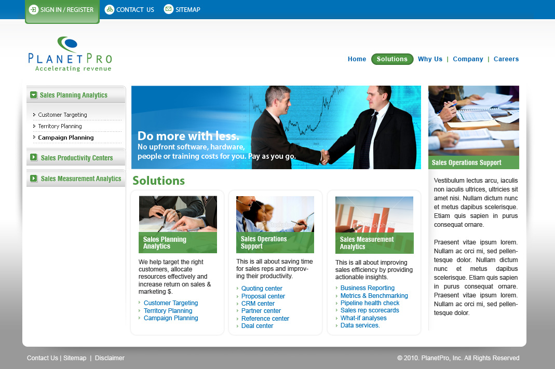Open Why Us navigation item

tap(430, 59)
